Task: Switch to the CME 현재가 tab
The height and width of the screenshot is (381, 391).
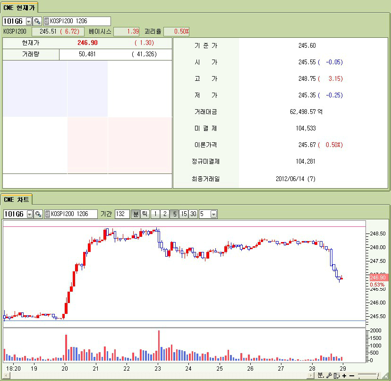Action: (x=19, y=7)
